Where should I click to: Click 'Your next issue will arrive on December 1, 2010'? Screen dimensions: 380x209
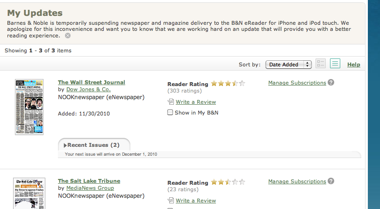pyautogui.click(x=111, y=154)
